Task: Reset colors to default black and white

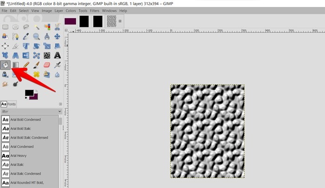Action: 26,98
